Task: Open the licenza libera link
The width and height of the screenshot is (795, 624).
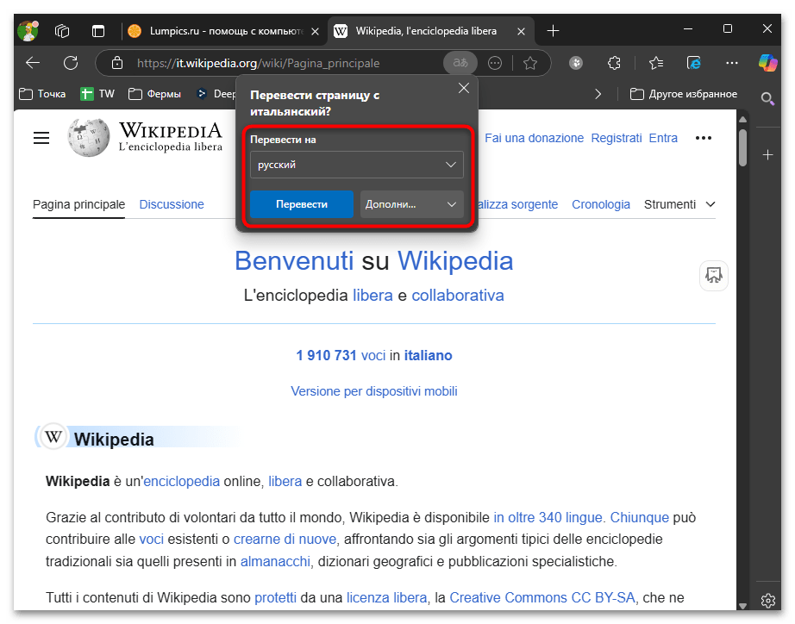Action: point(386,597)
